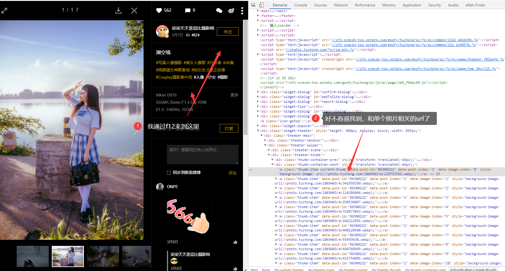Switch to the Console tab
The width and height of the screenshot is (505, 271).
coord(301,5)
